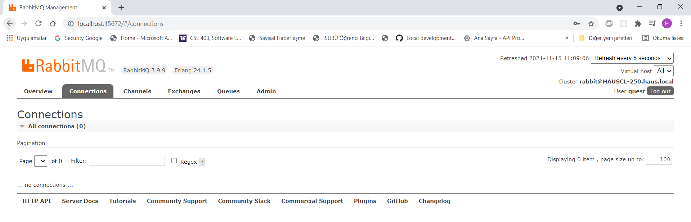This screenshot has width=691, height=222.
Task: Open the Extensions puzzle icon
Action: 638,23
